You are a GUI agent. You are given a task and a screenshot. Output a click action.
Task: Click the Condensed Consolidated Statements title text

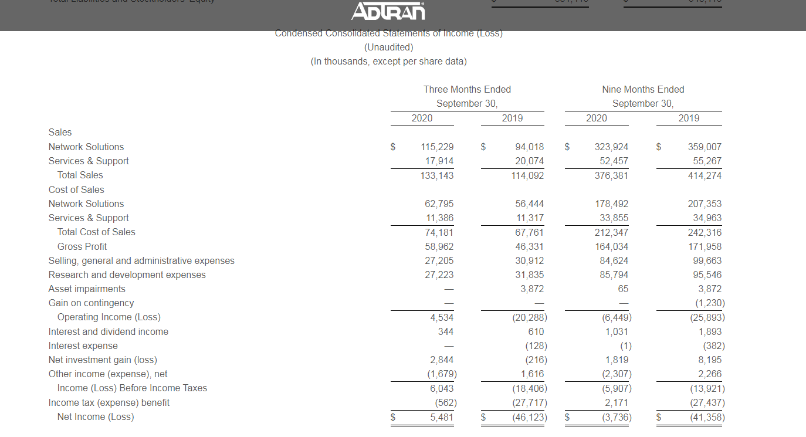pos(388,33)
